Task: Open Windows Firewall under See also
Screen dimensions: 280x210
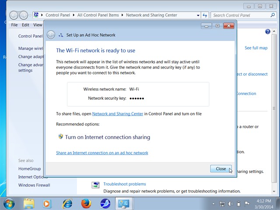Action: [x=34, y=185]
